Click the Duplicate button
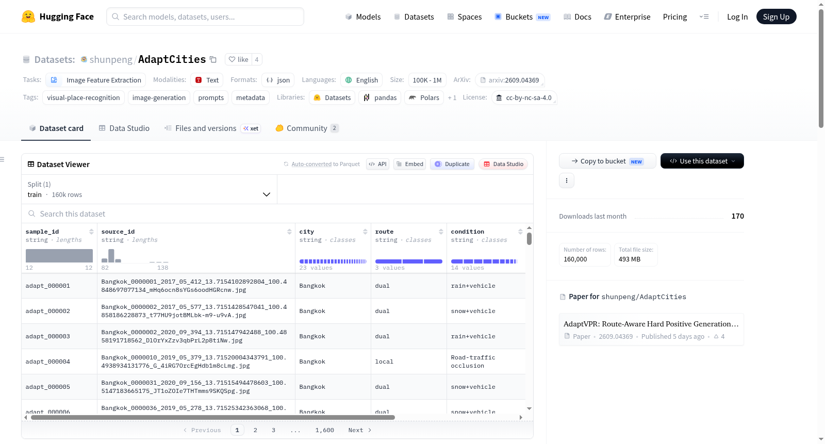Screen dimensions: 825x444 pos(452,164)
